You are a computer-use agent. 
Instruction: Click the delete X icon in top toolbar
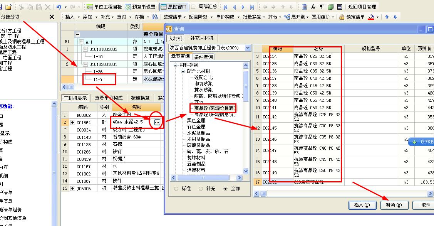click(x=48, y=7)
